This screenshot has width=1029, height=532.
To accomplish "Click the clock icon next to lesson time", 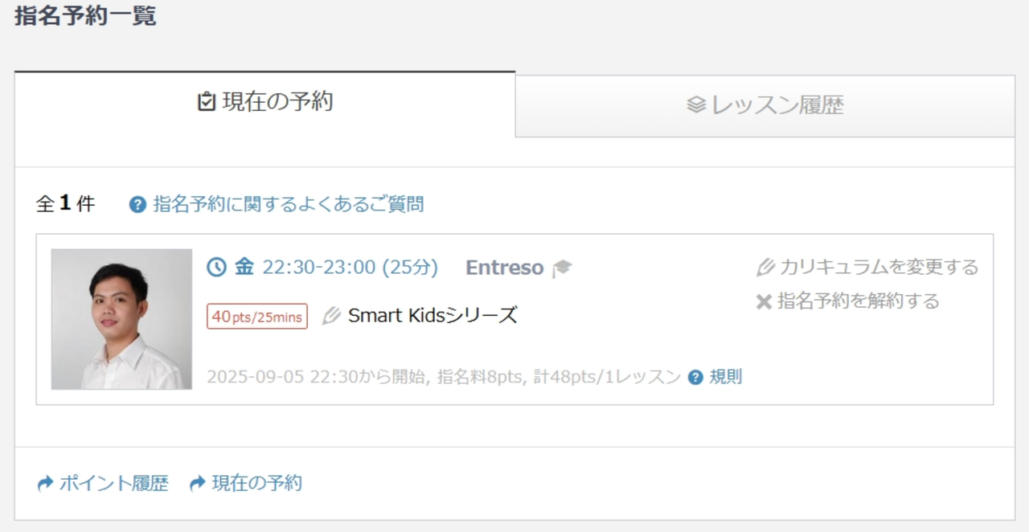I will coord(216,267).
